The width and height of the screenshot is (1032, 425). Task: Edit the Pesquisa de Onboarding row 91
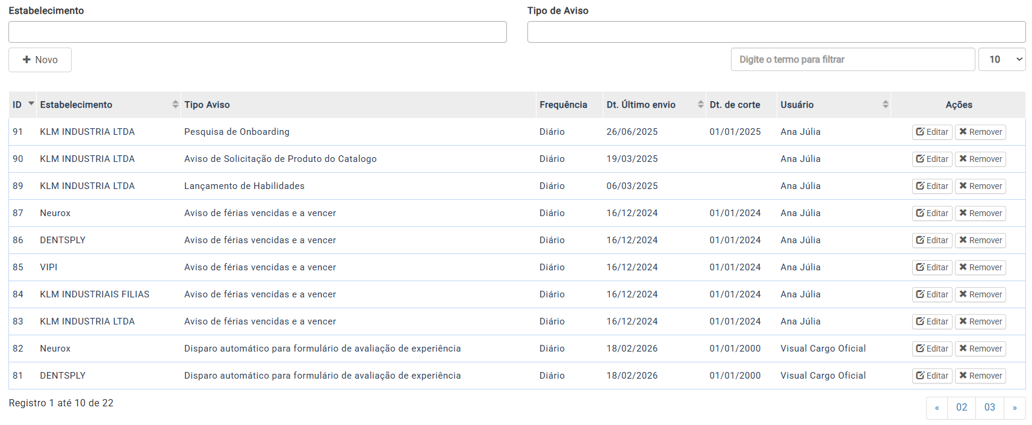coord(931,132)
